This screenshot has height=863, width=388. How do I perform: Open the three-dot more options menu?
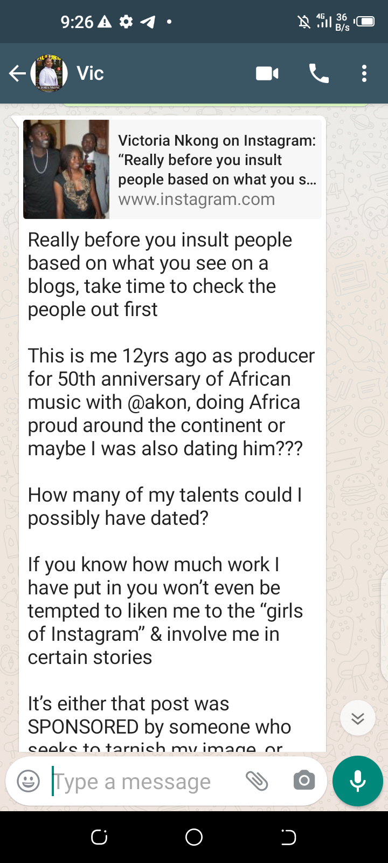coord(364,73)
